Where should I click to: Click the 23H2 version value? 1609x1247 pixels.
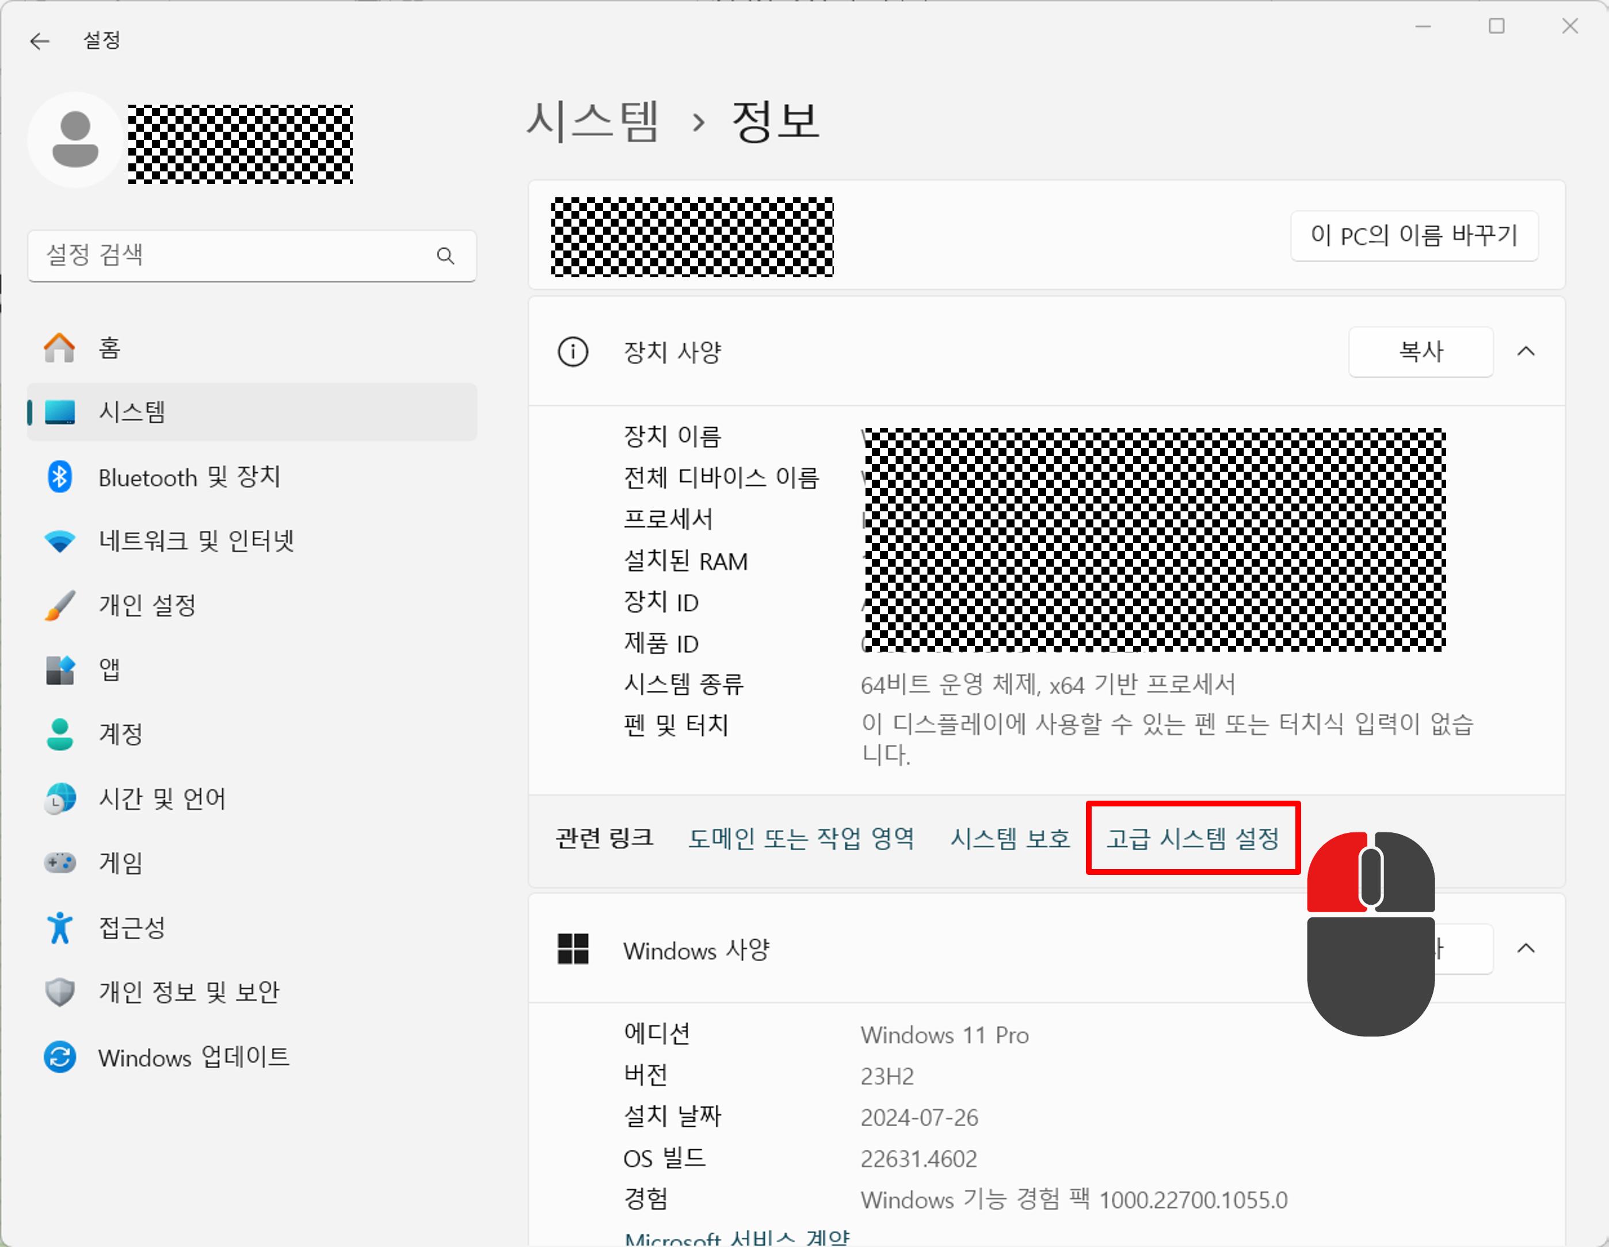(x=887, y=1076)
